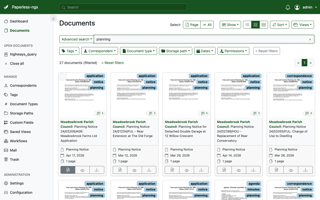
Task: Collapse the sidebar with the chevron button
Action: coord(53,18)
